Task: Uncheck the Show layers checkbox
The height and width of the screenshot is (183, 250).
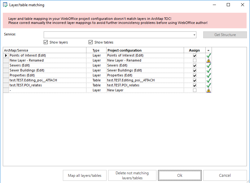Action: click(x=46, y=42)
